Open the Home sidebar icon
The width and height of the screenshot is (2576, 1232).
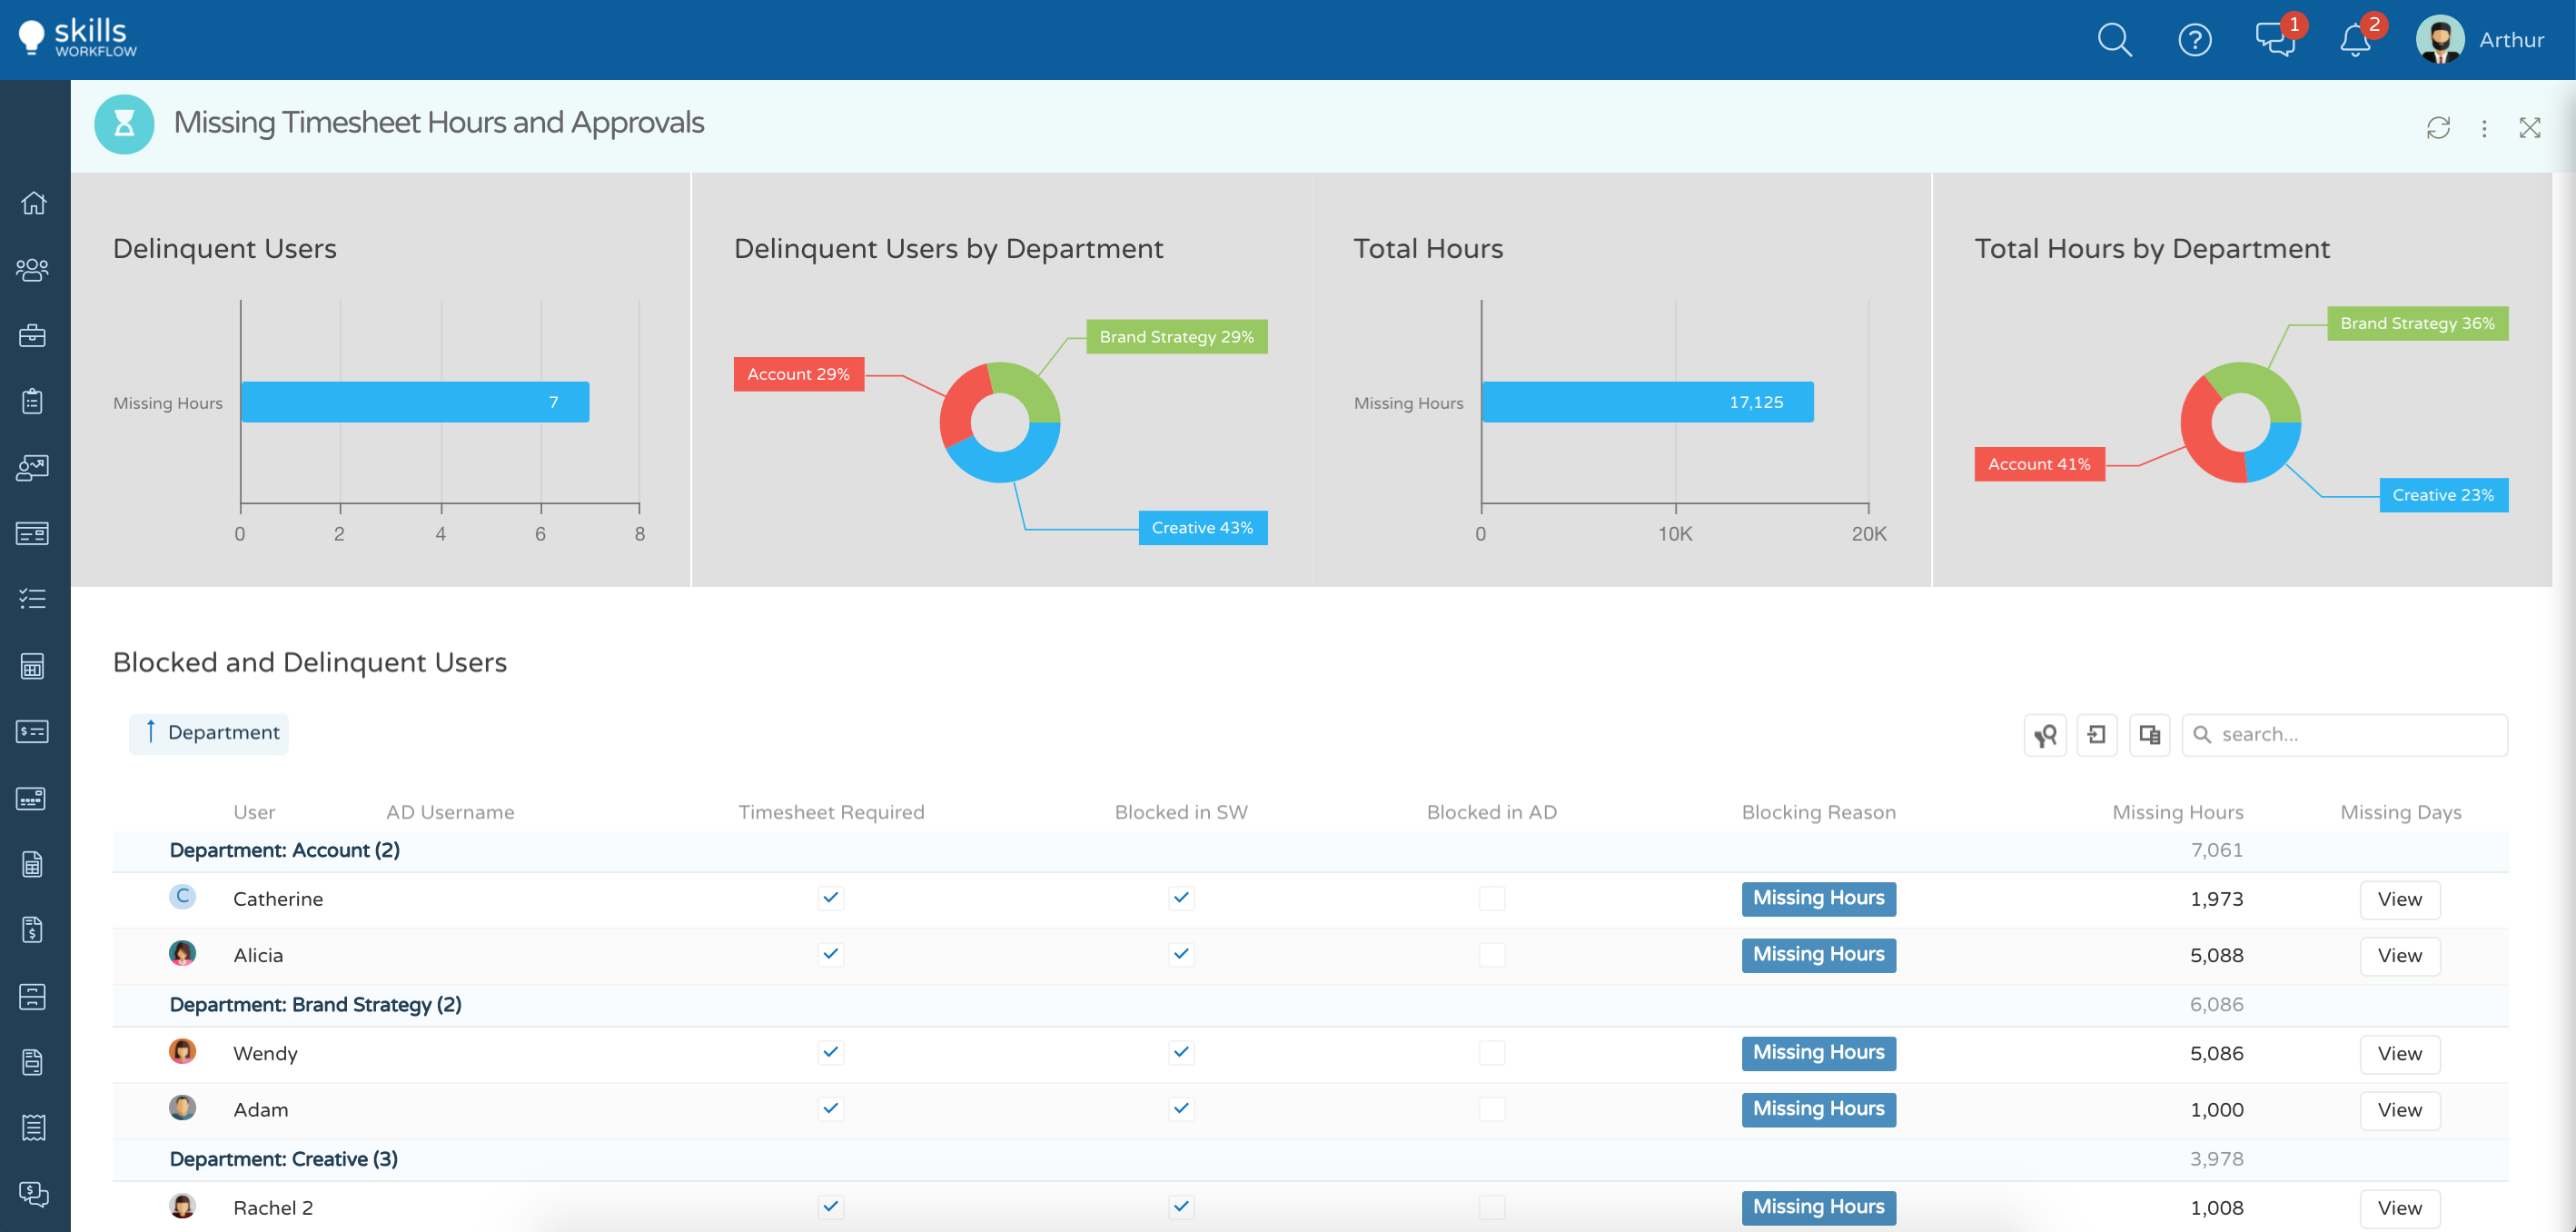tap(33, 203)
